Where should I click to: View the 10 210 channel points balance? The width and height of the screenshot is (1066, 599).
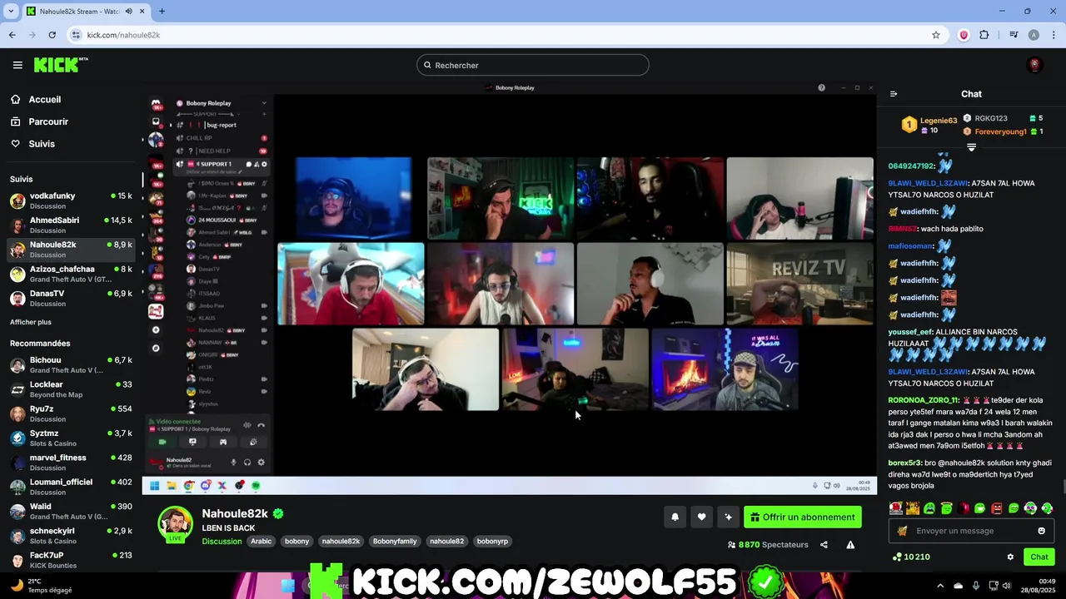point(911,557)
